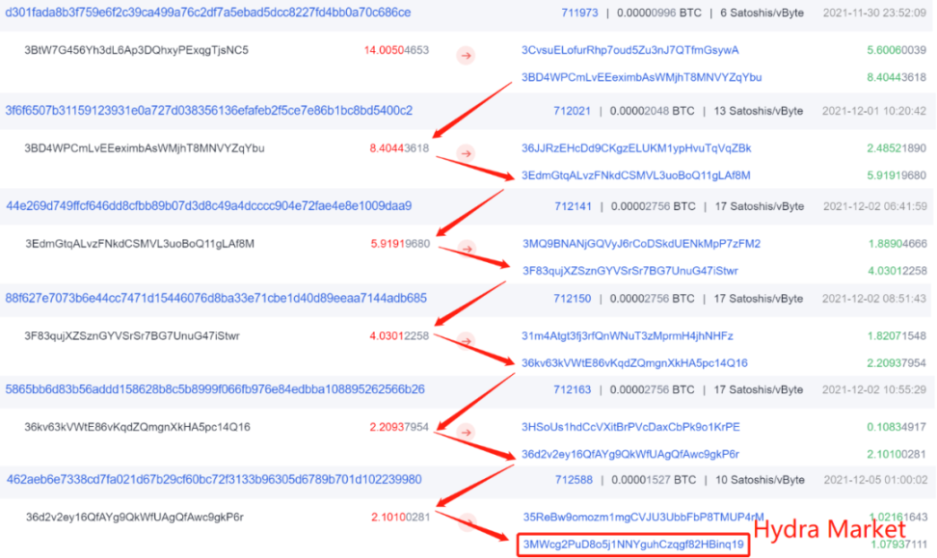Open transaction hash starting with 88f627e7073b

(x=216, y=299)
